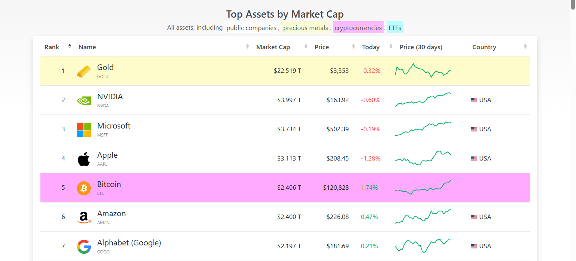Viewport: 576px width, 261px height.
Task: Click the Bitcoin logo icon
Action: pos(84,188)
